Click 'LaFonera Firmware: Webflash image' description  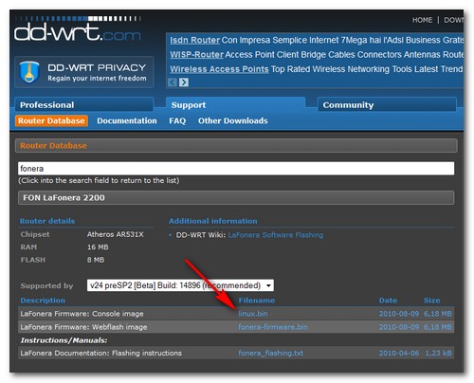(x=83, y=327)
